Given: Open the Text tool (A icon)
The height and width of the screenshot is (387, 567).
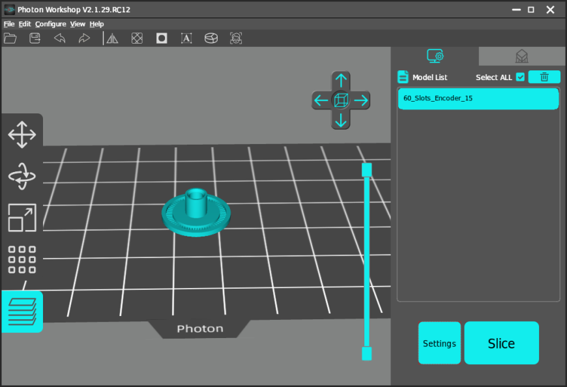Looking at the screenshot, I should click(186, 38).
